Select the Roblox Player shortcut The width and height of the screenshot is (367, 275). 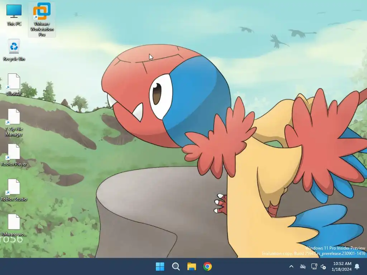click(14, 155)
